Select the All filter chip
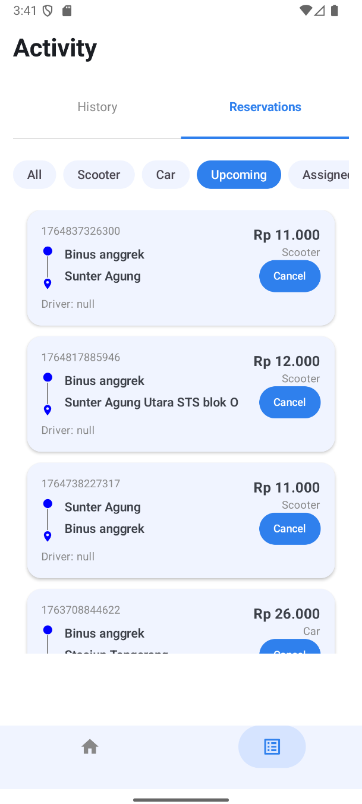Screen dimensions: 362x804 point(34,175)
